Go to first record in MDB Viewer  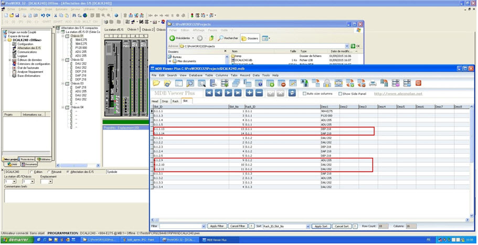click(x=209, y=93)
